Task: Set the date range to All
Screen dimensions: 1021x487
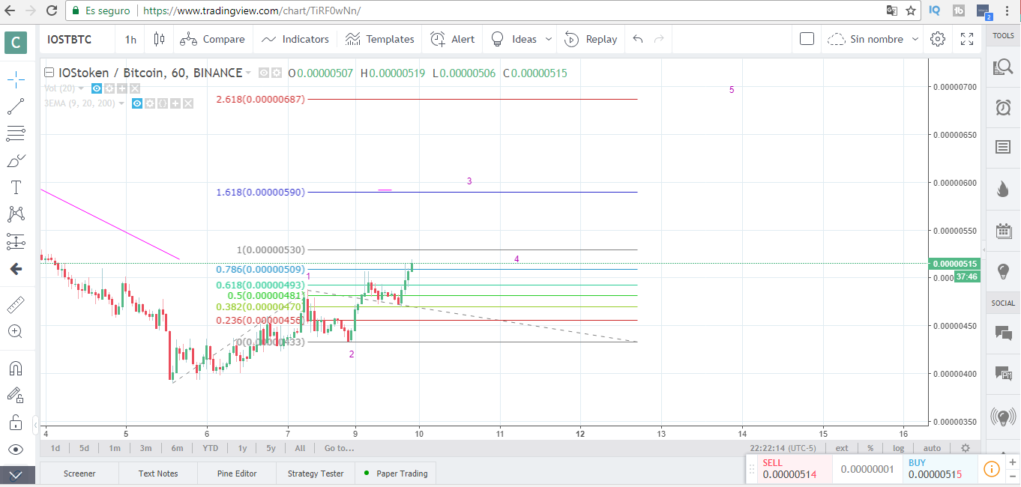Action: tap(300, 448)
